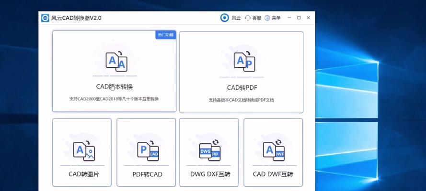Viewport: 426px width, 191px height.
Task: Click the CAD转图片 label
Action: [84, 174]
